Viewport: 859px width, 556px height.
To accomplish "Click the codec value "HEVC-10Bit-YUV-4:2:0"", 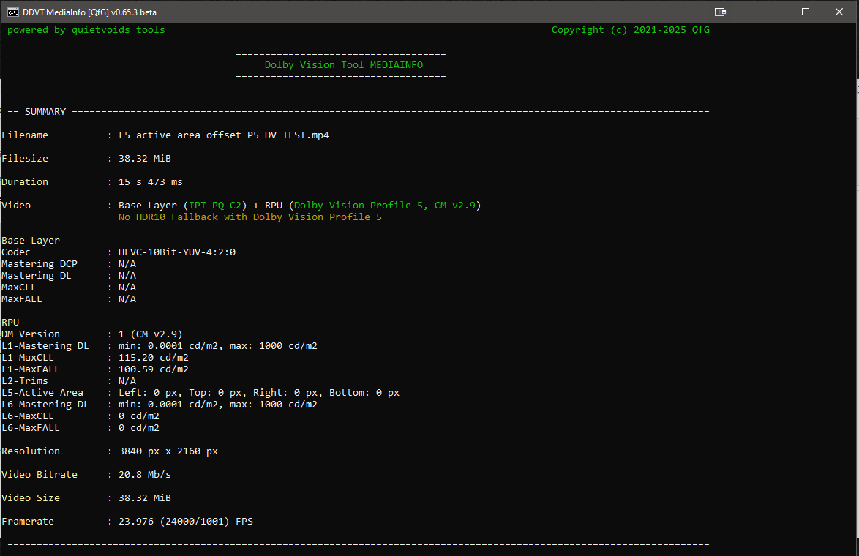I will pyautogui.click(x=177, y=252).
